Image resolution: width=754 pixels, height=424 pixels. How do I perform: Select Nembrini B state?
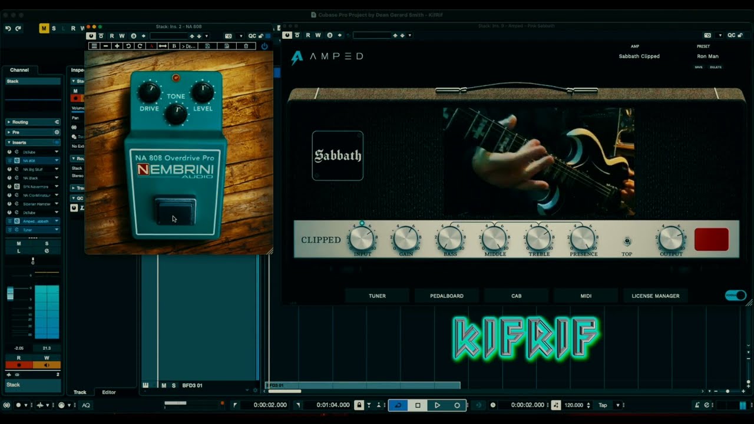click(x=174, y=46)
